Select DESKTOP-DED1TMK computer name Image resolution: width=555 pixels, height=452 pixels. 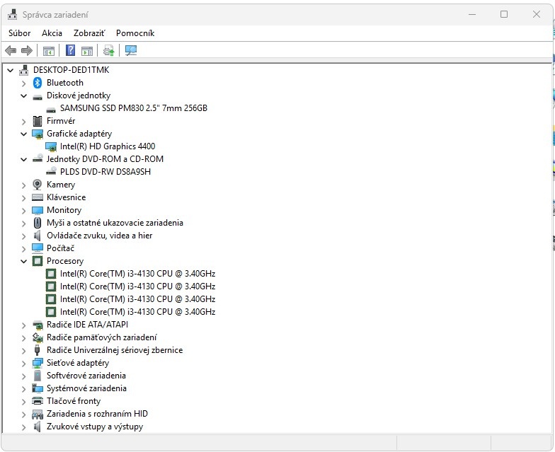click(71, 70)
